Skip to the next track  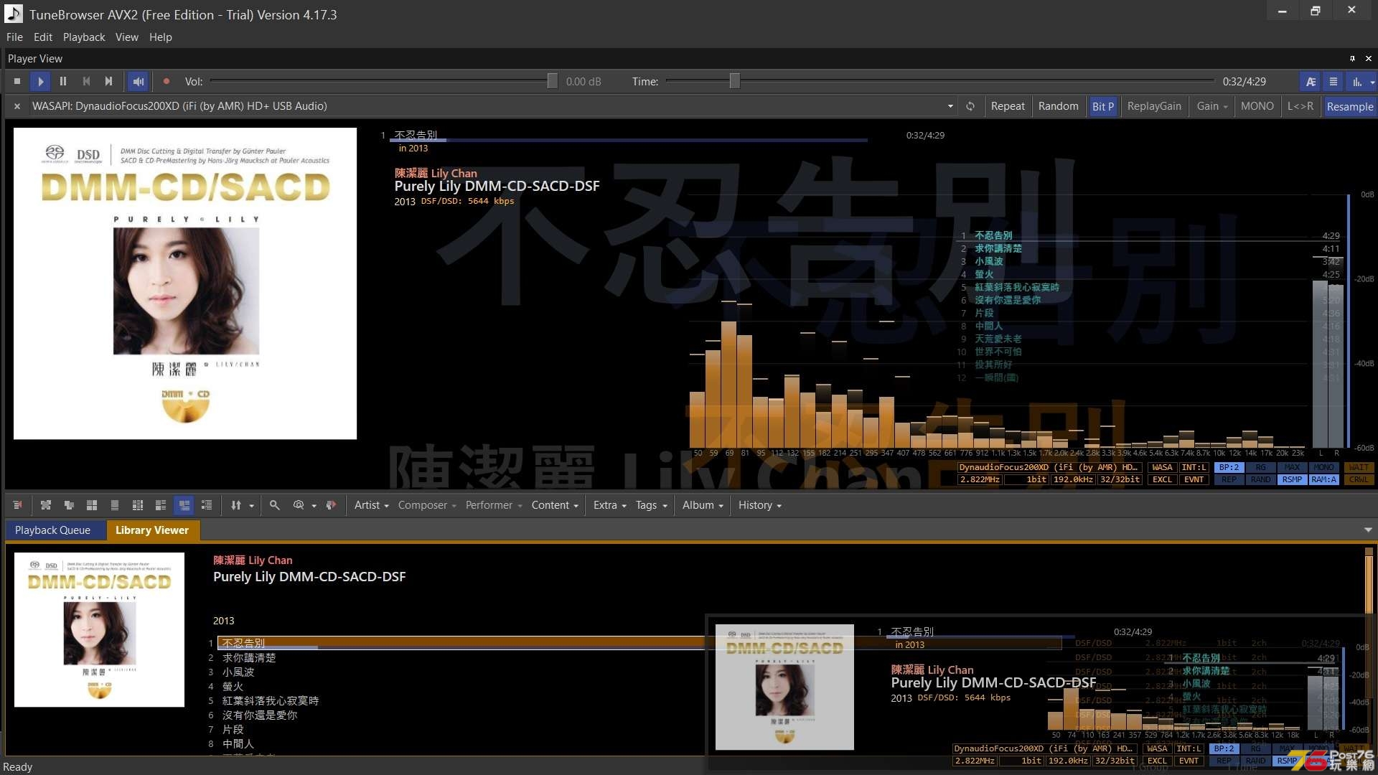point(109,82)
